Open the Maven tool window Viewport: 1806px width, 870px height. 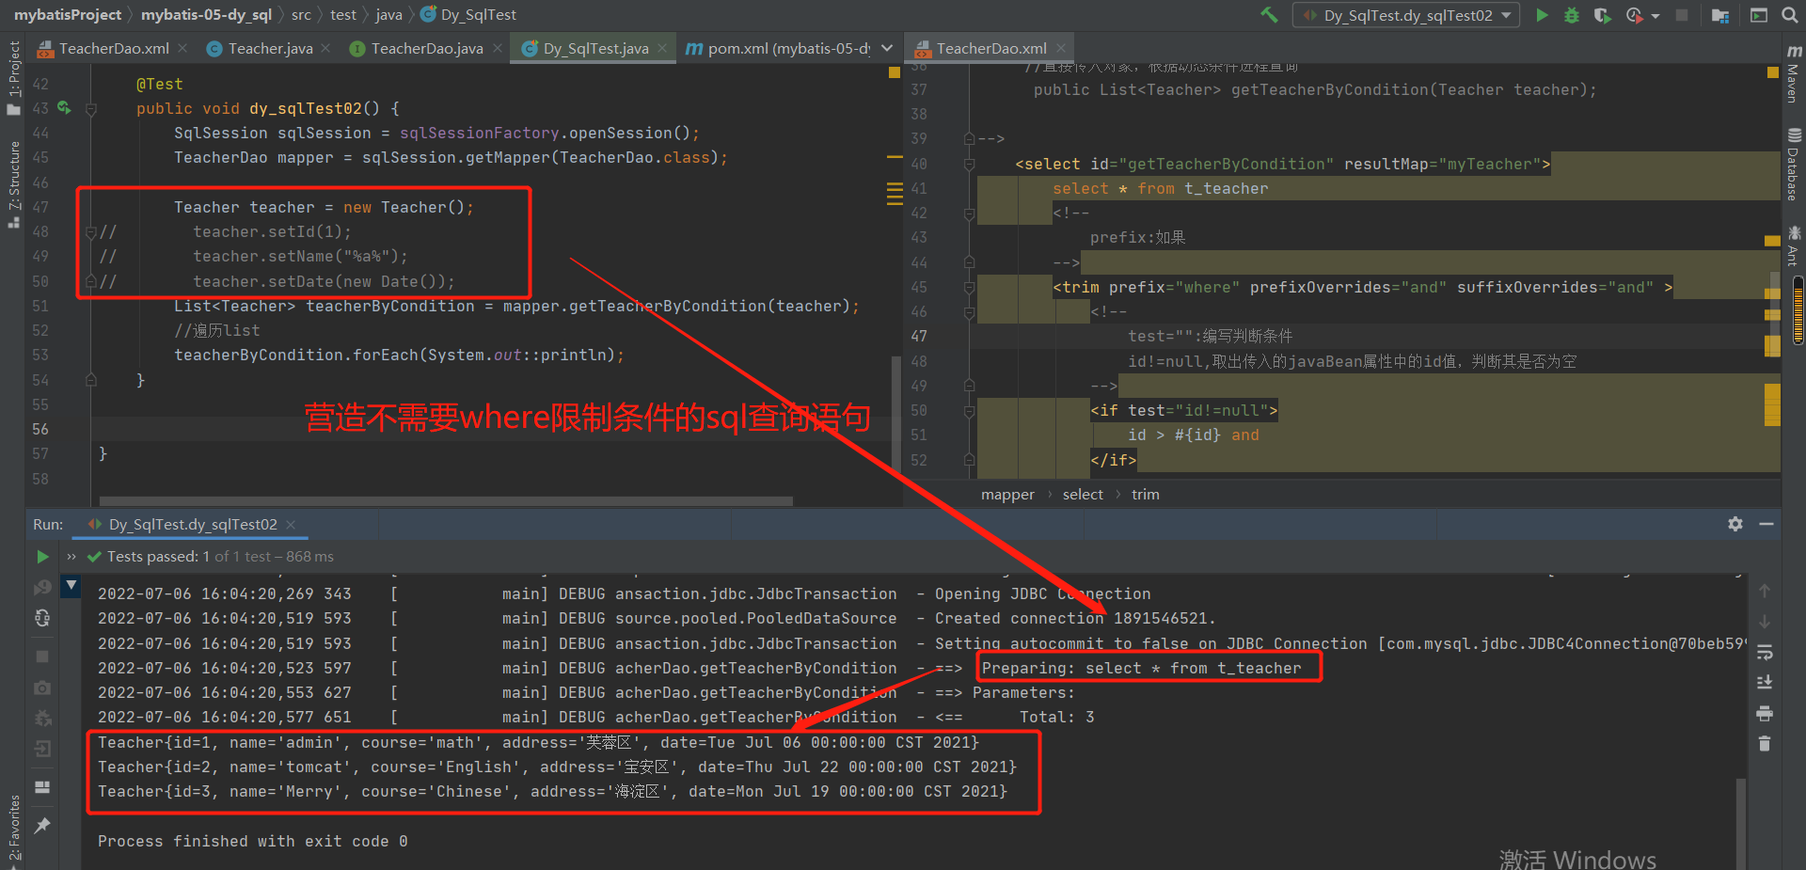[x=1794, y=73]
